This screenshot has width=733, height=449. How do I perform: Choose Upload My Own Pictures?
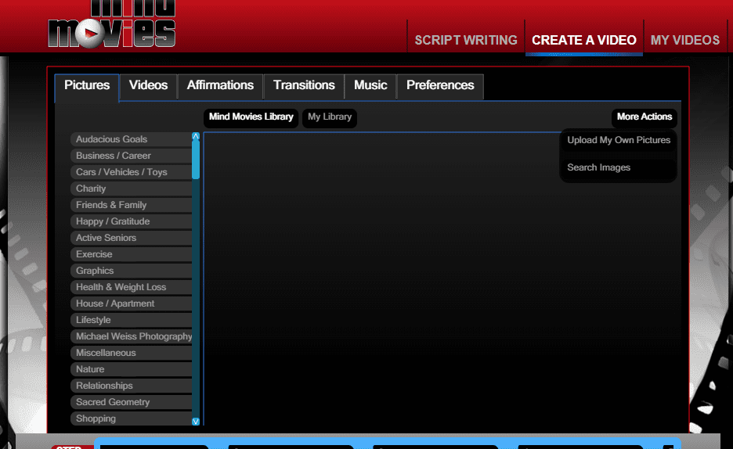point(619,141)
